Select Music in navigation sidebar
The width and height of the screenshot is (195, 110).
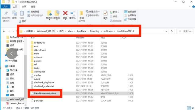[x=10, y=91]
